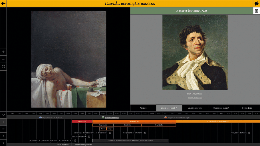Viewport: 260px width, 146px height.
Task: Click the Execução de Robespierre label text
Action: coord(91,133)
